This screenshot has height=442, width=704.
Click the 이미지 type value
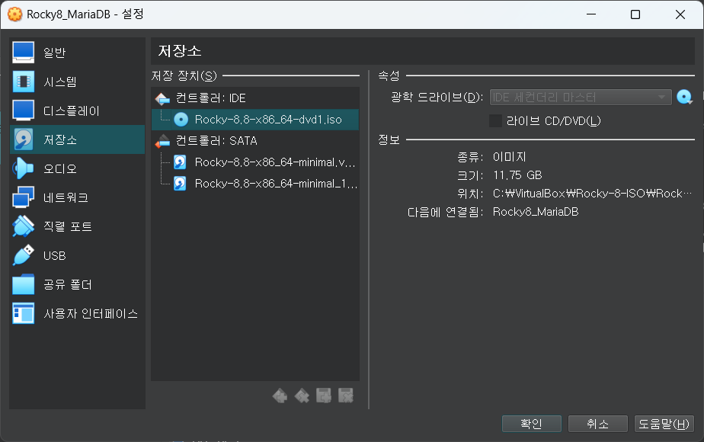coord(509,157)
